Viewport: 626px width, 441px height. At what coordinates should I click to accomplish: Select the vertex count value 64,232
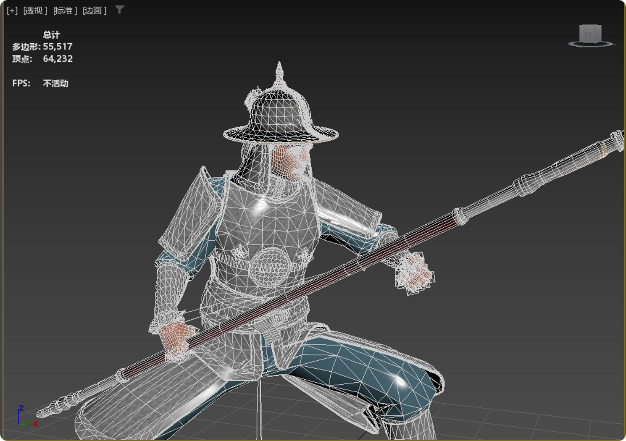58,59
